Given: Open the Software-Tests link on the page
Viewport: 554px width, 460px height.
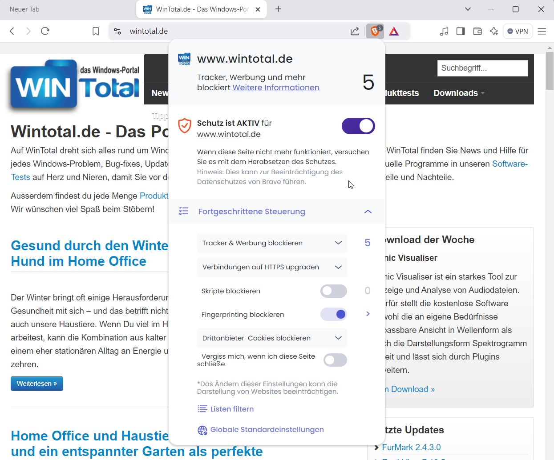Looking at the screenshot, I should [510, 164].
